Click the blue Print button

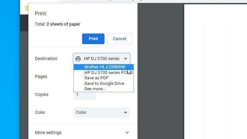point(93,39)
